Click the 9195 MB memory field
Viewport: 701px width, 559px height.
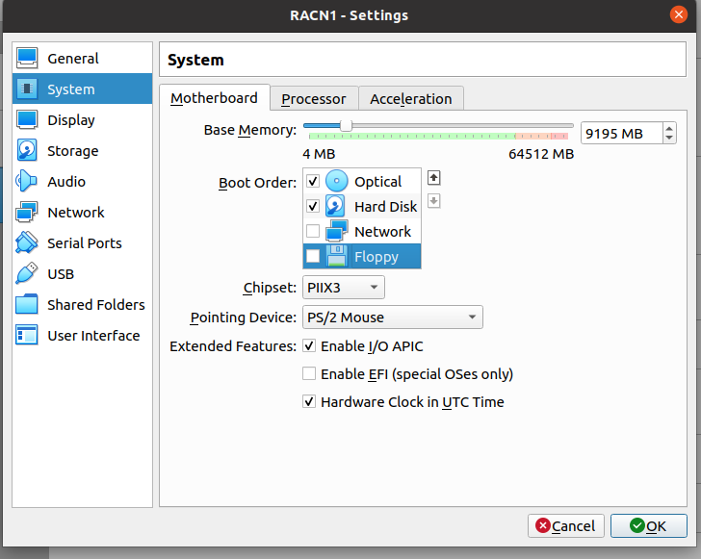point(621,133)
